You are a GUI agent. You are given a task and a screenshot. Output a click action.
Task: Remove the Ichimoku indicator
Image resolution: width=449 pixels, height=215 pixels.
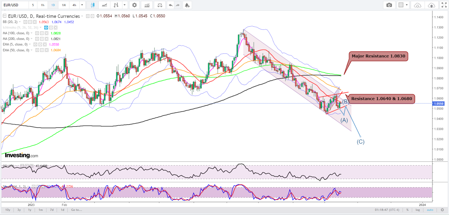pos(56,28)
